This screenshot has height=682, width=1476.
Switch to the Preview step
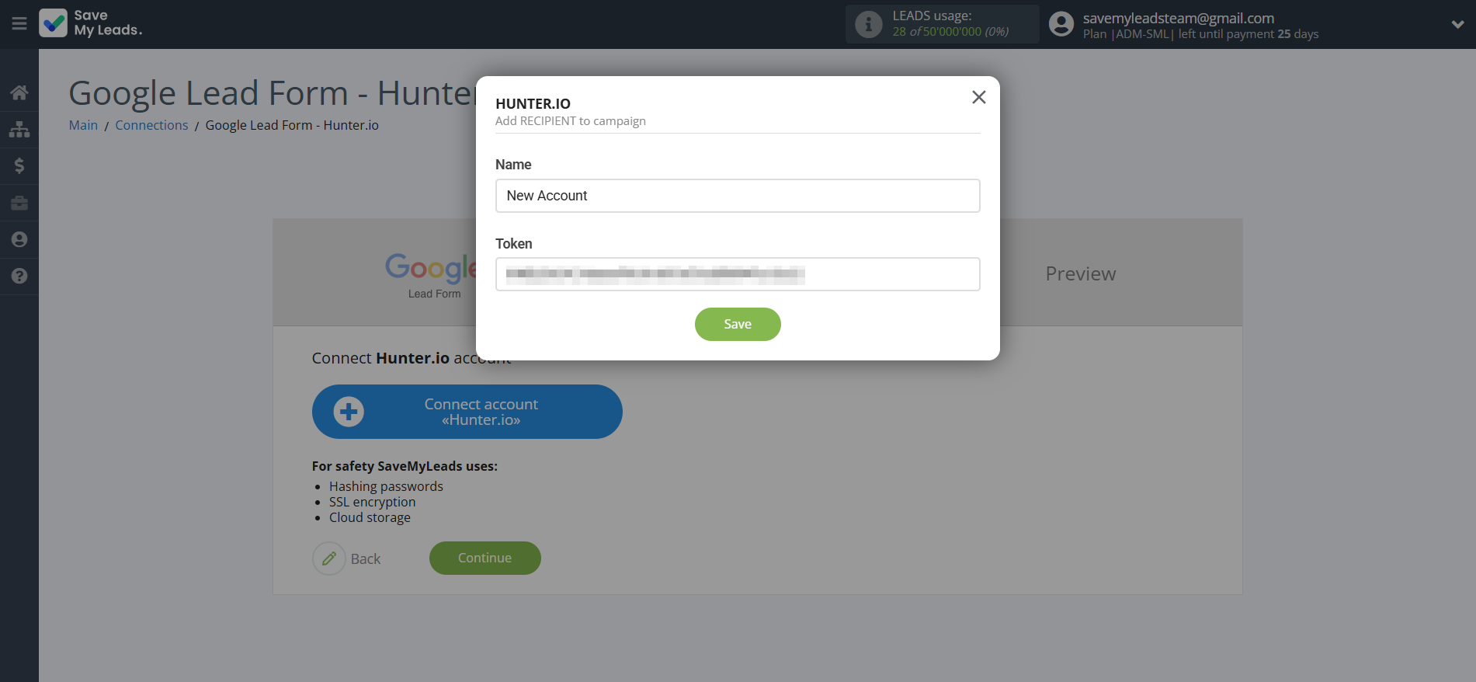pyautogui.click(x=1080, y=273)
